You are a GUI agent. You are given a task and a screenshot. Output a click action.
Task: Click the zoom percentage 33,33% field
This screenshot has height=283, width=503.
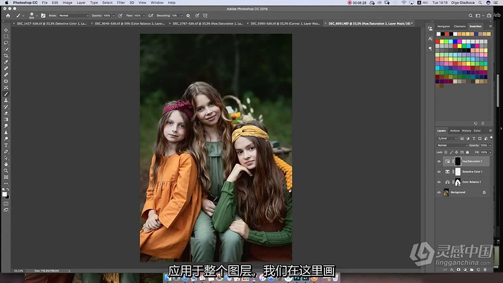click(x=19, y=271)
